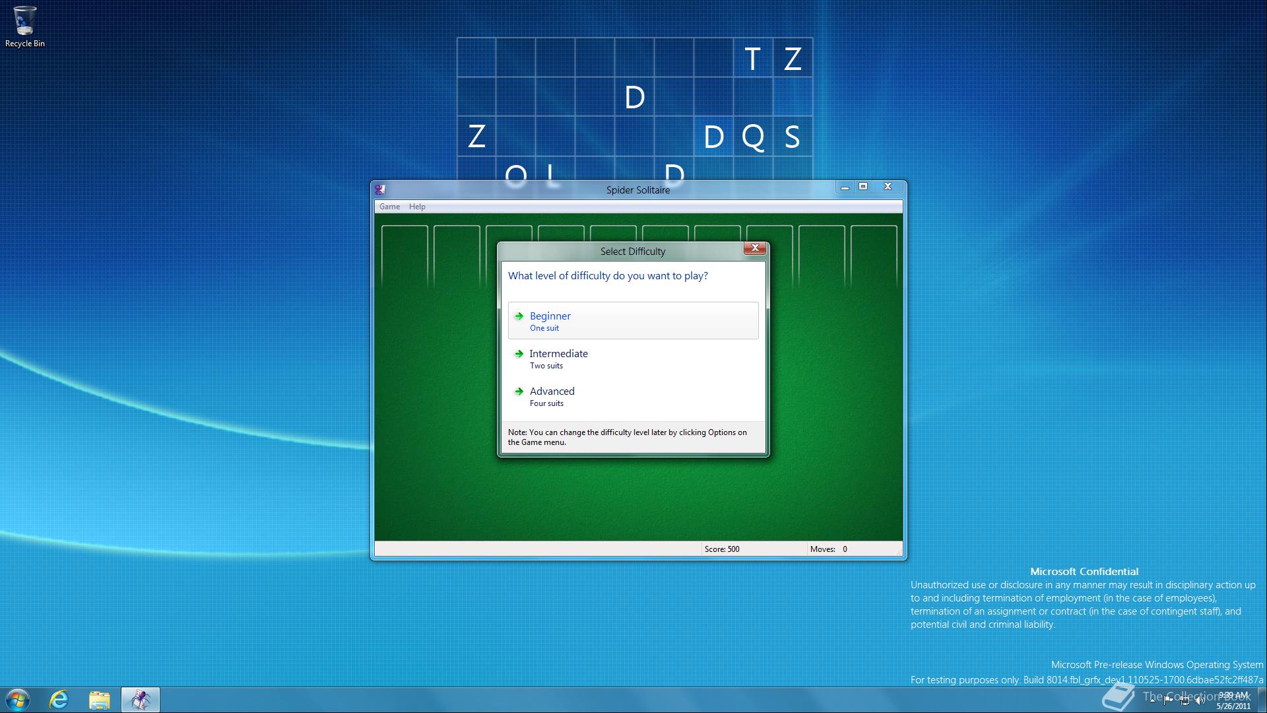This screenshot has height=713, width=1267.
Task: Open the Help menu
Action: [417, 207]
